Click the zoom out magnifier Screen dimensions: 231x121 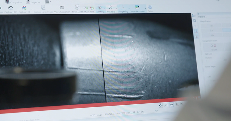click(x=182, y=104)
